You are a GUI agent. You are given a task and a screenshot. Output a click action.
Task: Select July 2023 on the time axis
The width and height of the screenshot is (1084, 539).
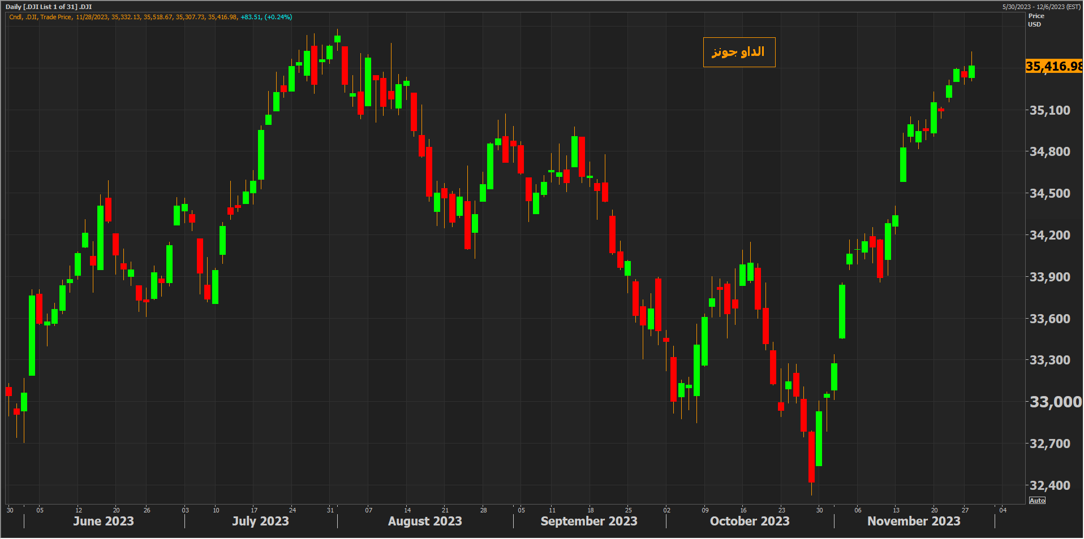coord(260,521)
